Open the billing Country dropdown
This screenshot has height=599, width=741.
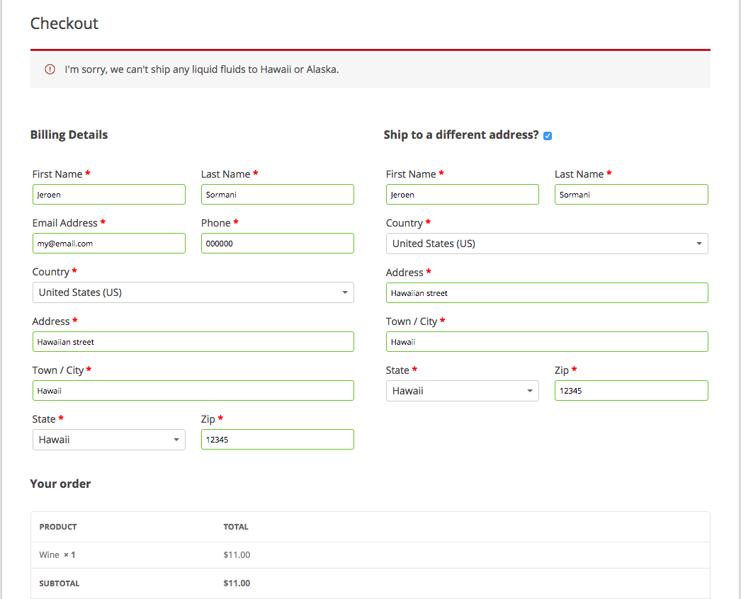[x=193, y=292]
